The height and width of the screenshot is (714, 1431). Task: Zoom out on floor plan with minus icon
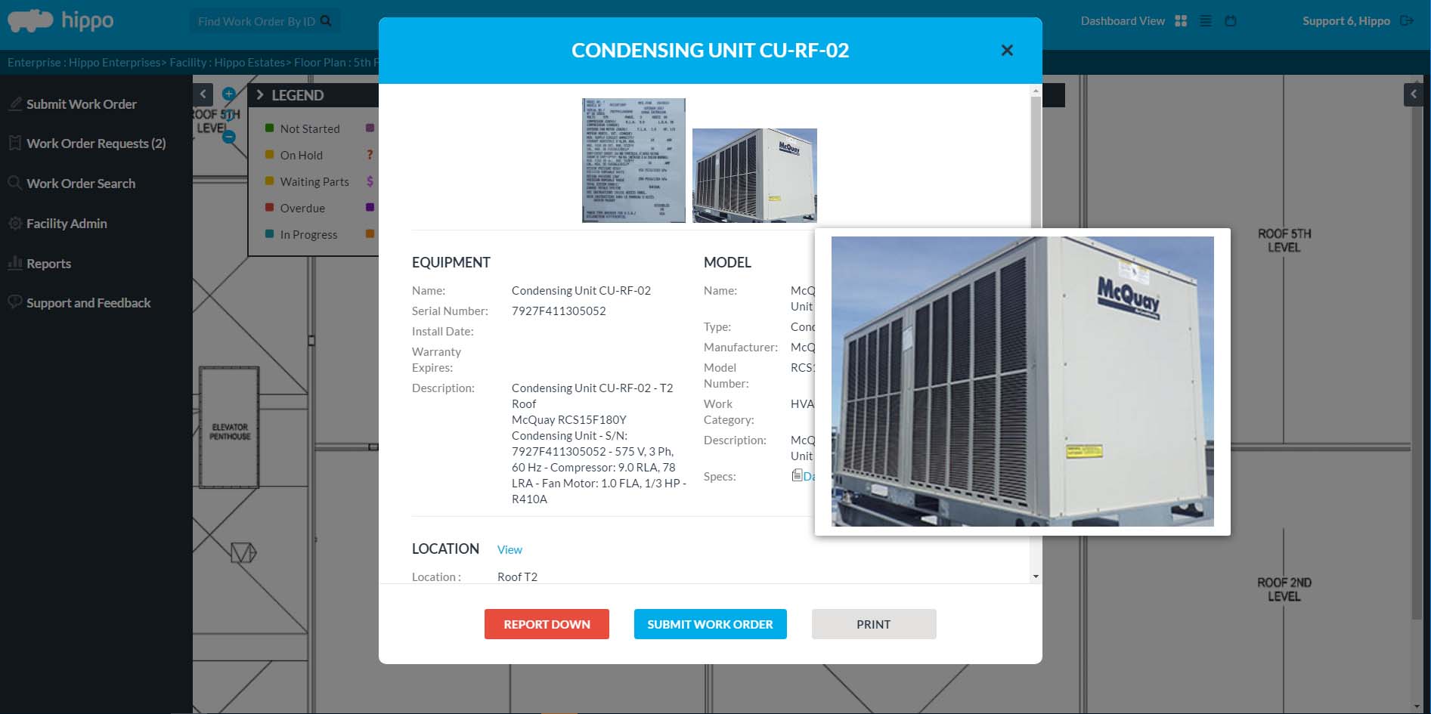229,137
